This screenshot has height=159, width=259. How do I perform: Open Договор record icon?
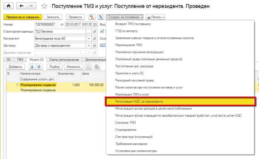(95, 46)
